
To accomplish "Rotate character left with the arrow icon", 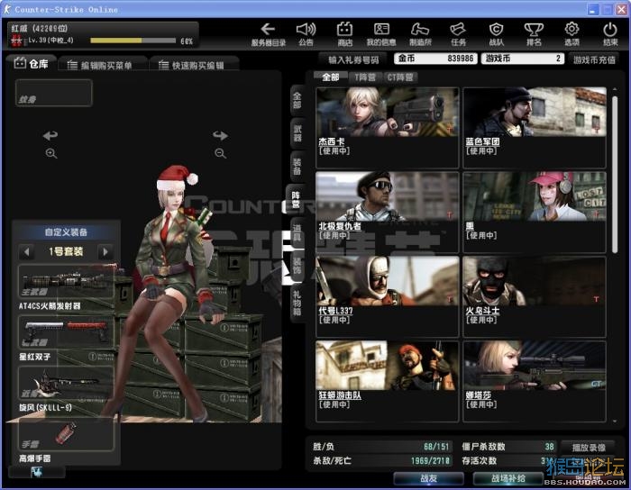I will coord(50,135).
